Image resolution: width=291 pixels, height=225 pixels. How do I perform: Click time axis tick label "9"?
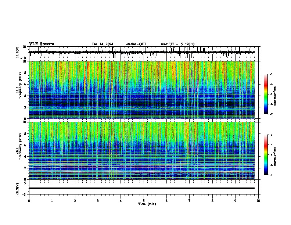click(x=235, y=201)
